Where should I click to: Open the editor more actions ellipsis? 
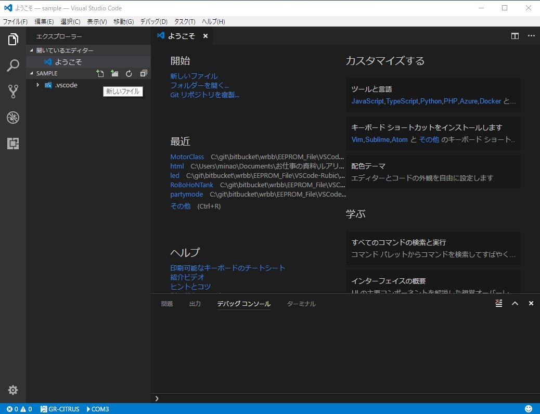click(531, 36)
